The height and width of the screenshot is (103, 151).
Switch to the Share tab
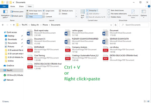pos(21,7)
